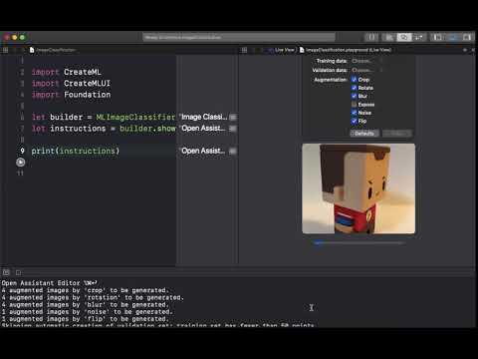Open the Validation data Choose dropdown
This screenshot has width=478, height=359.
click(366, 70)
